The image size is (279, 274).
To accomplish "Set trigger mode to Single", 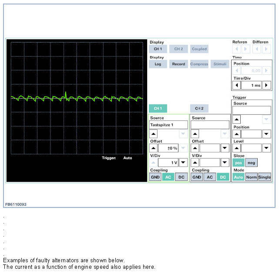I will (264, 177).
